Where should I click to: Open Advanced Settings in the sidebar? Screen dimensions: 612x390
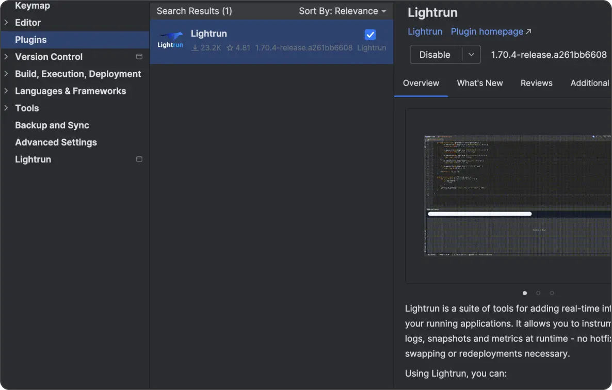click(56, 142)
